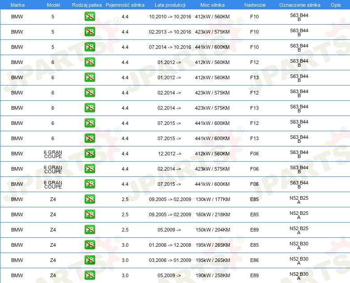The height and width of the screenshot is (283, 350).
Task: Click 6 GRAN COUPE model in 02.2014 row
Action: 53,169
